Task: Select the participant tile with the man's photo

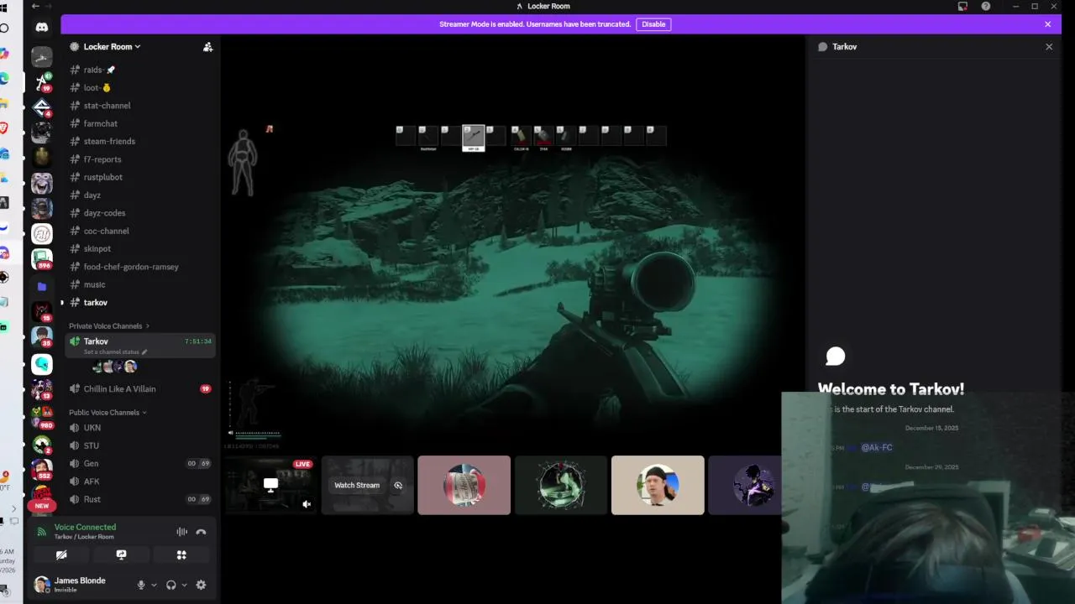Action: tap(658, 485)
